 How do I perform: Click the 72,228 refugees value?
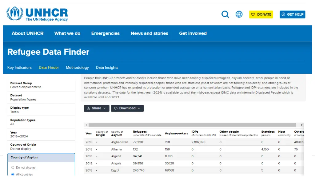point(138,142)
